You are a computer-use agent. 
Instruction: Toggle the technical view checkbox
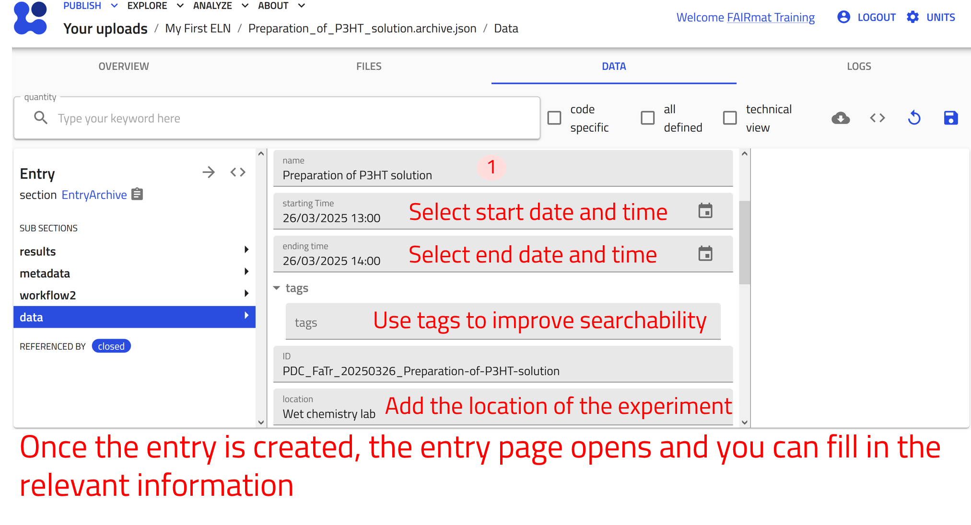click(729, 118)
